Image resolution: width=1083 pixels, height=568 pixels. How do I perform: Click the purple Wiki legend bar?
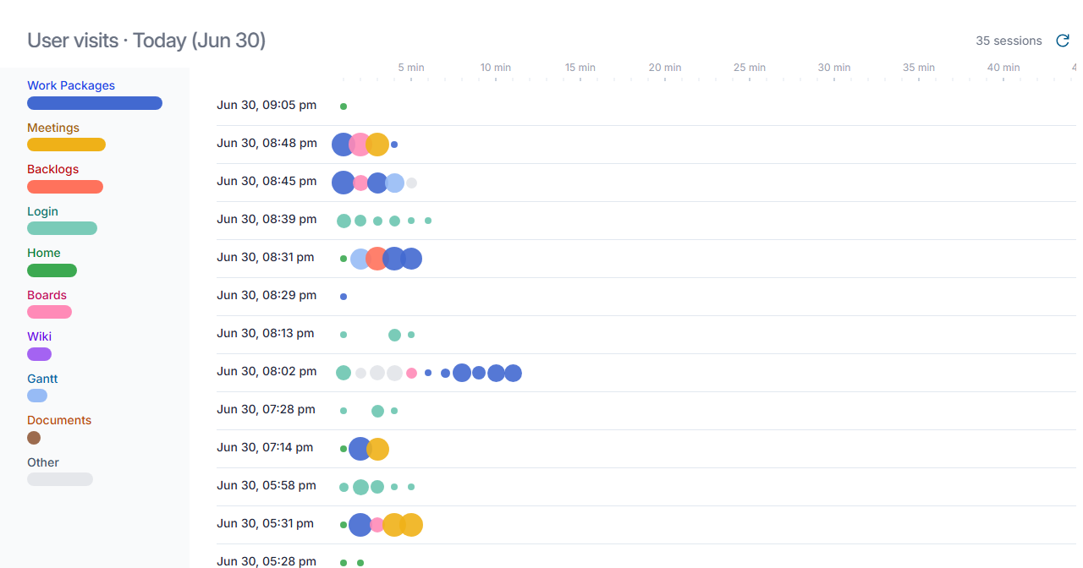click(x=39, y=354)
